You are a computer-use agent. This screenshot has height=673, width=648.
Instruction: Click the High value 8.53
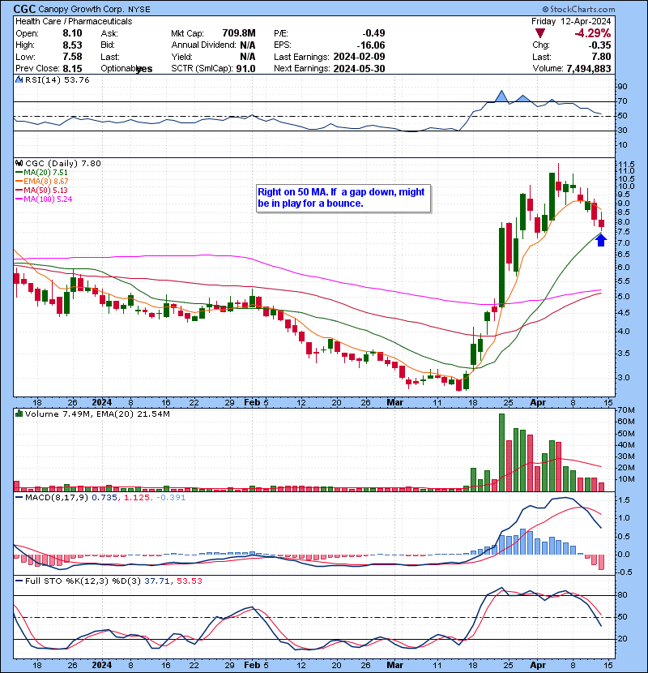pyautogui.click(x=72, y=45)
